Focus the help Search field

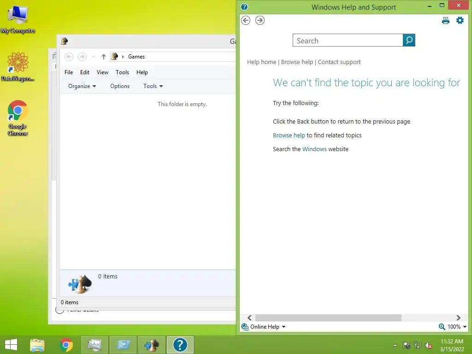point(348,41)
